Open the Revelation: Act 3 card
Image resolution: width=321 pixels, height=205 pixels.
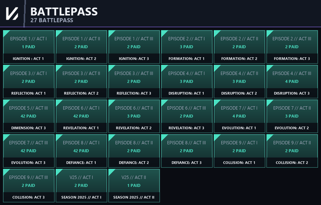[x=187, y=116]
